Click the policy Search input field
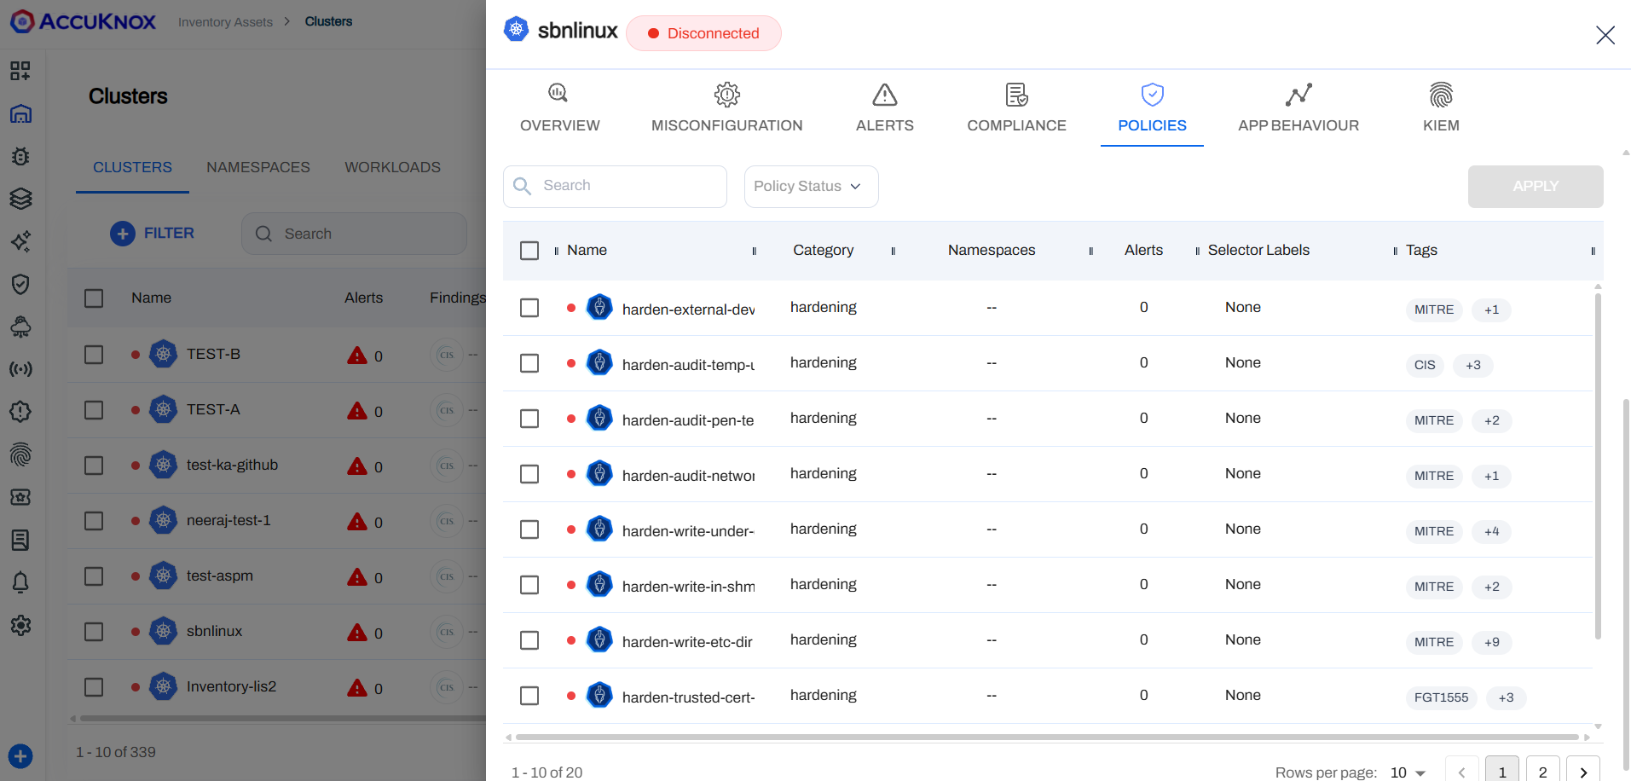 coord(629,186)
